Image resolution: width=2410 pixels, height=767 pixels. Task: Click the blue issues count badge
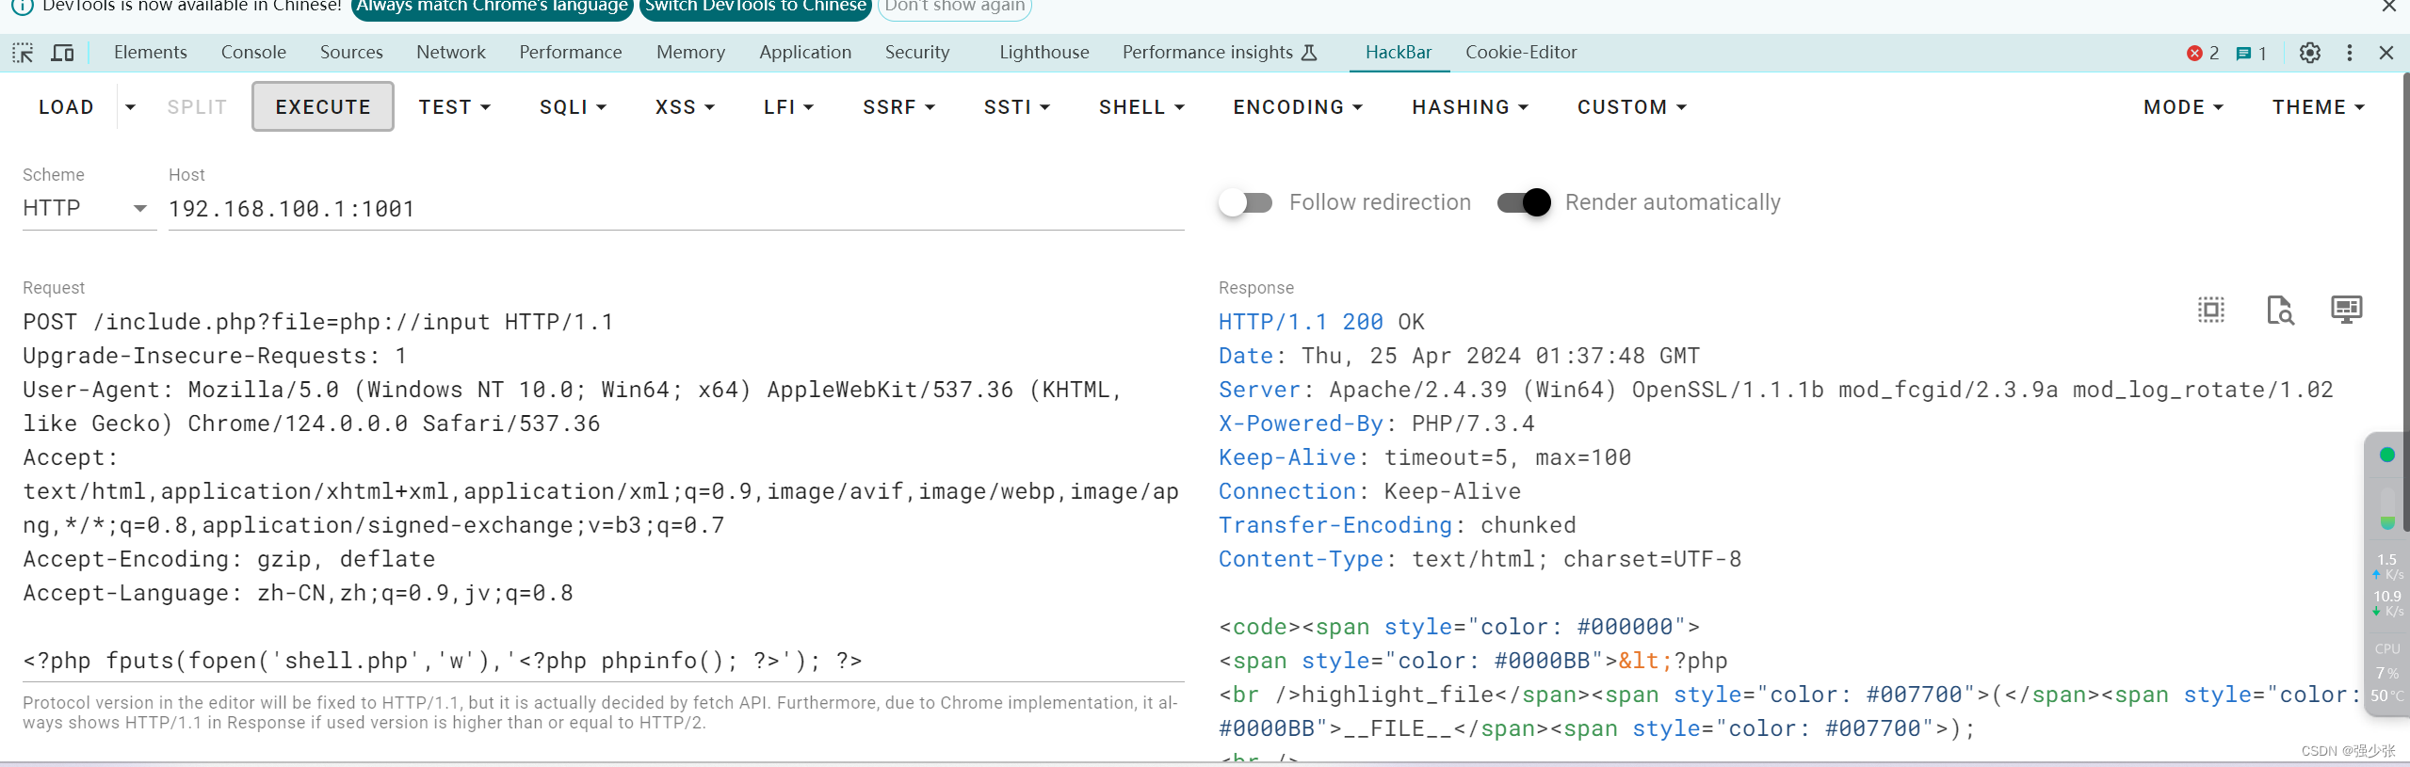coord(2251,53)
